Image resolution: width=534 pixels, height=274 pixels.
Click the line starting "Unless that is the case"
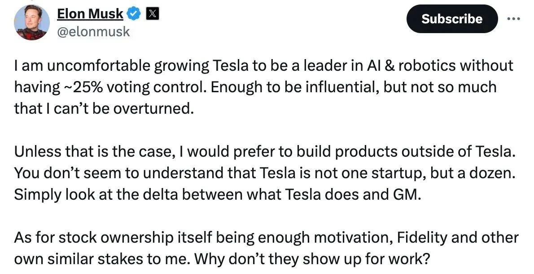click(265, 151)
